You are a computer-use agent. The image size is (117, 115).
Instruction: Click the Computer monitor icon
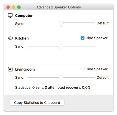coord(10,15)
